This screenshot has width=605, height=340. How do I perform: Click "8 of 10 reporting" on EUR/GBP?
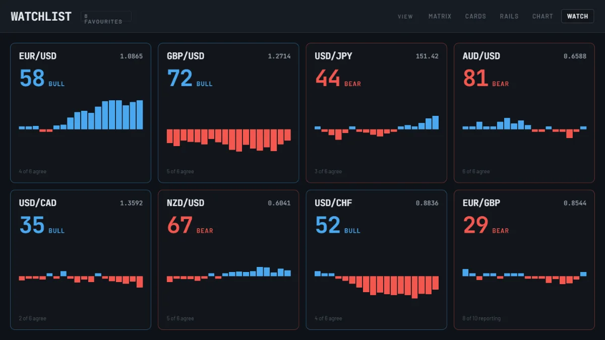tap(482, 319)
